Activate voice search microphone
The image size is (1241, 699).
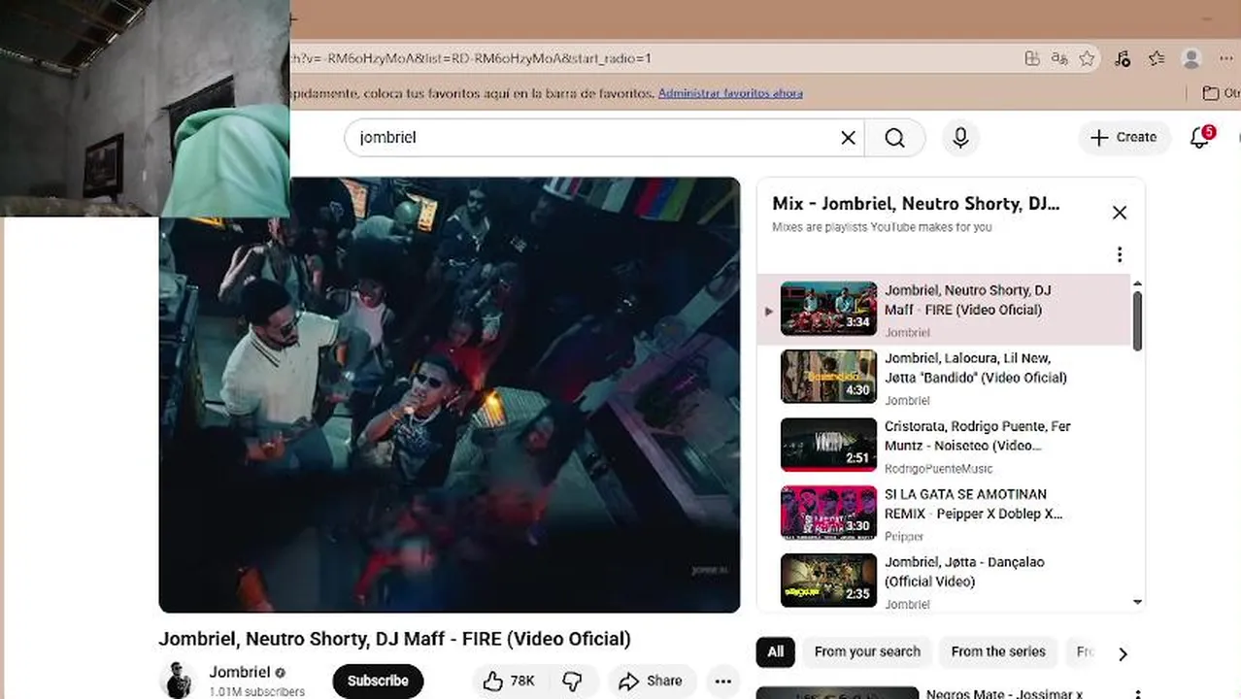960,138
